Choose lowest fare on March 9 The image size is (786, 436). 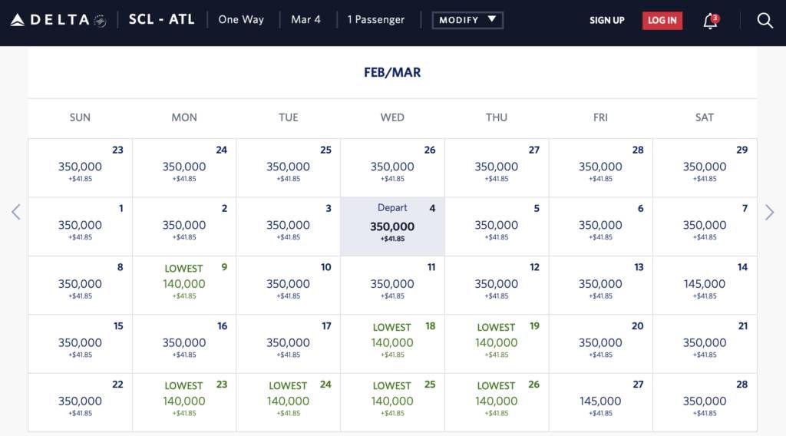(184, 285)
